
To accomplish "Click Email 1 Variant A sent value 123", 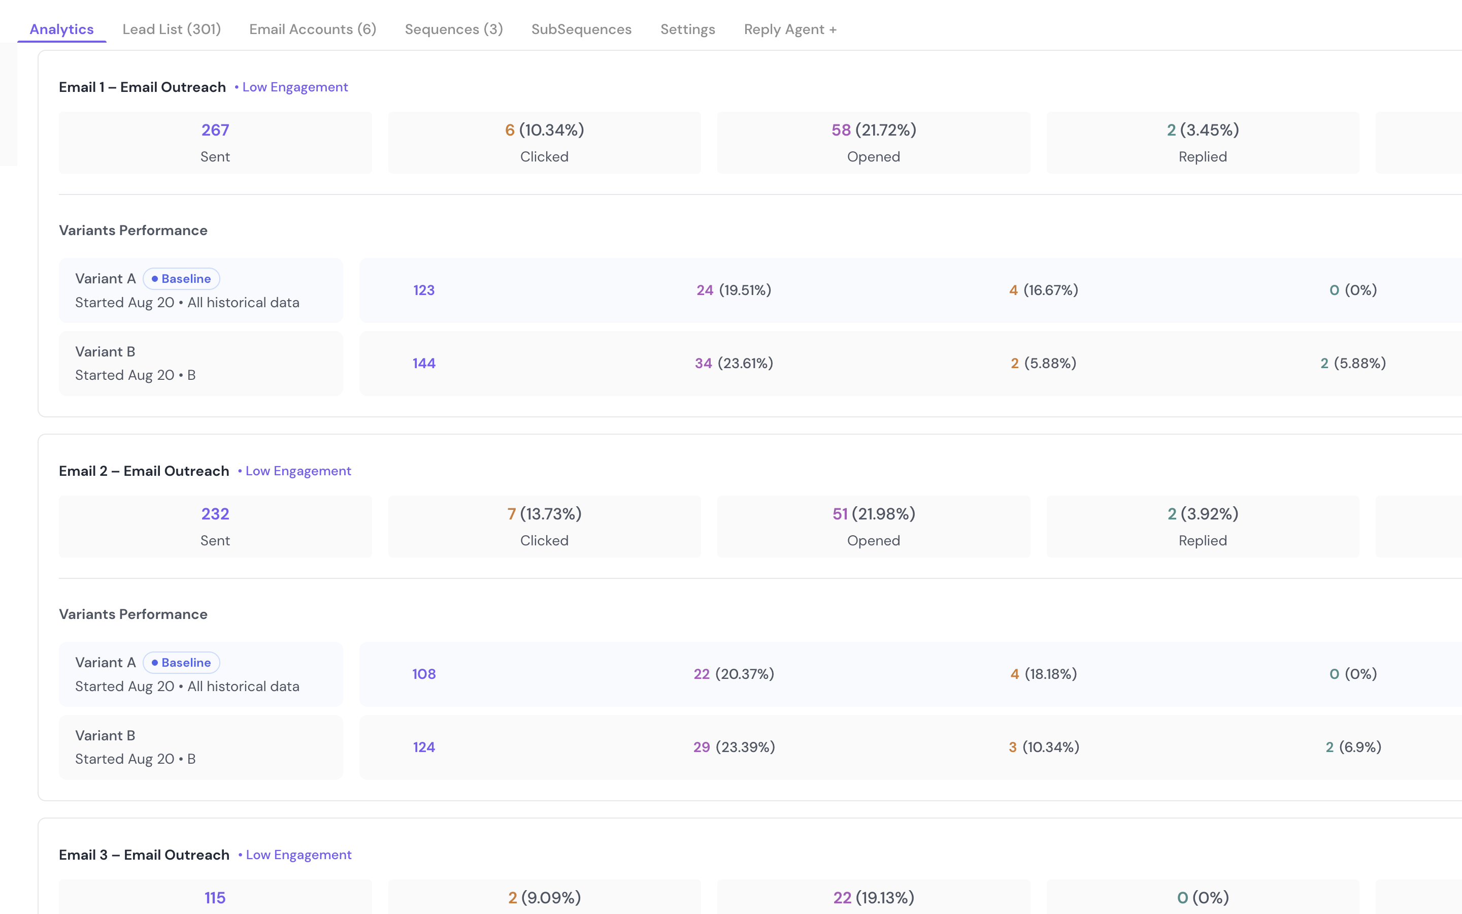I will coord(423,290).
